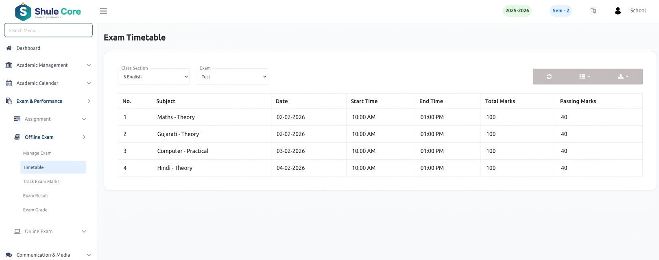The height and width of the screenshot is (260, 659).
Task: Go to Dashboard
Action: (x=28, y=48)
